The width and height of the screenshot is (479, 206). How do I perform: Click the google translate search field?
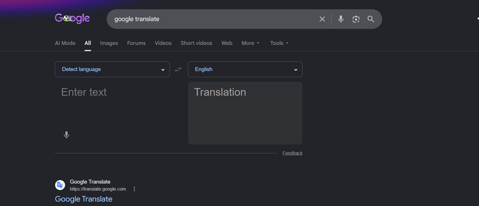(x=214, y=19)
